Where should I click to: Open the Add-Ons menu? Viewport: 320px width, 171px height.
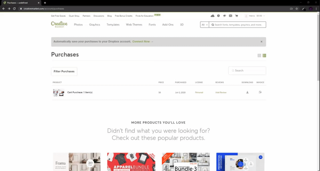click(x=168, y=25)
